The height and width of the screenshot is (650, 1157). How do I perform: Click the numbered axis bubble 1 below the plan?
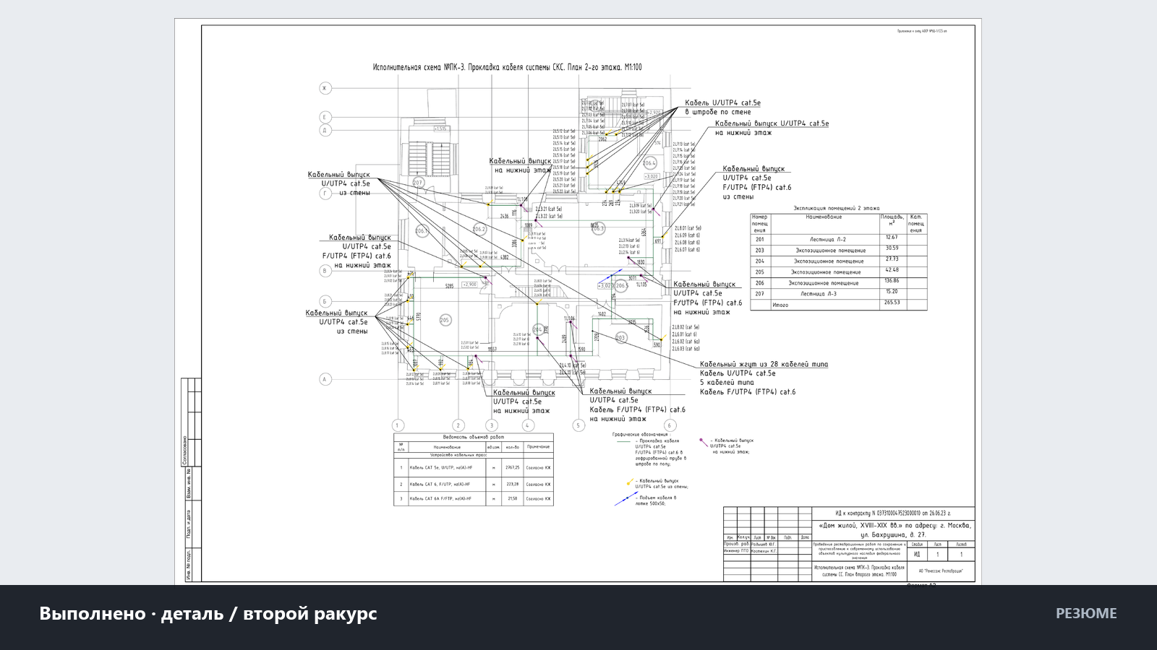click(397, 425)
